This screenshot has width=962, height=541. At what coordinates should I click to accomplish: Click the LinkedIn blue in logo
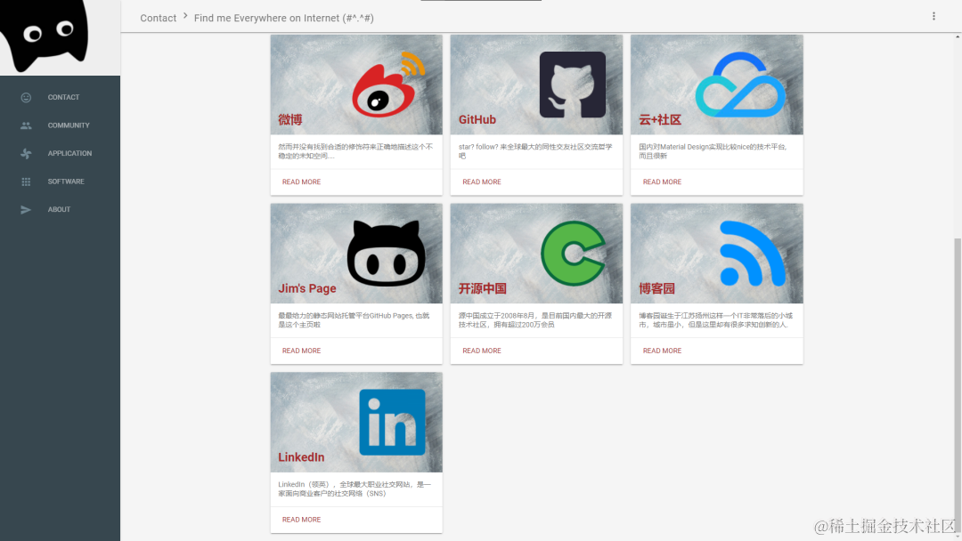point(392,422)
